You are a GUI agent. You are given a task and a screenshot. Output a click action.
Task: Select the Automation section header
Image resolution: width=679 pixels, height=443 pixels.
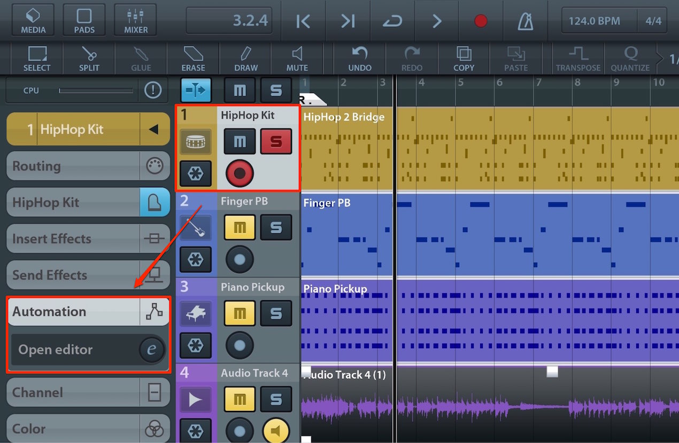pyautogui.click(x=88, y=312)
